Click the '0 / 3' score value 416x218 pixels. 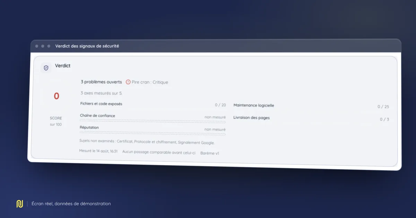(x=384, y=119)
